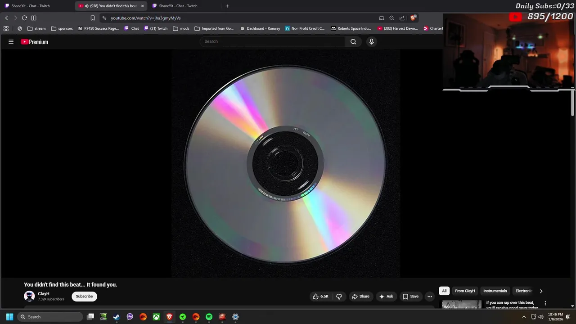Open ClayH channel name link

pyautogui.click(x=44, y=294)
